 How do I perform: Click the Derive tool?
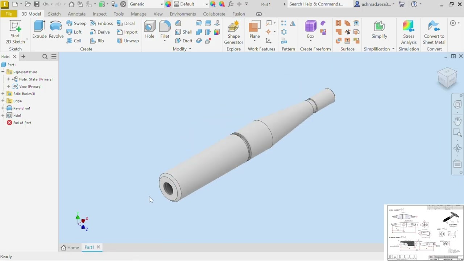[x=100, y=32]
